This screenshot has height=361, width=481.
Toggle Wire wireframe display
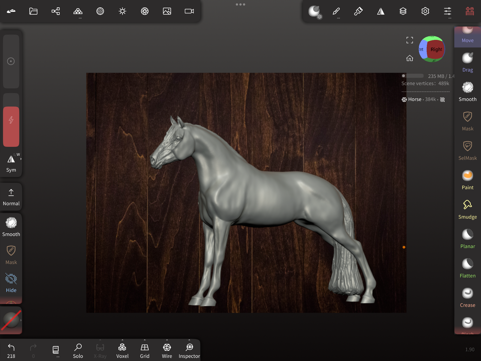[167, 350]
